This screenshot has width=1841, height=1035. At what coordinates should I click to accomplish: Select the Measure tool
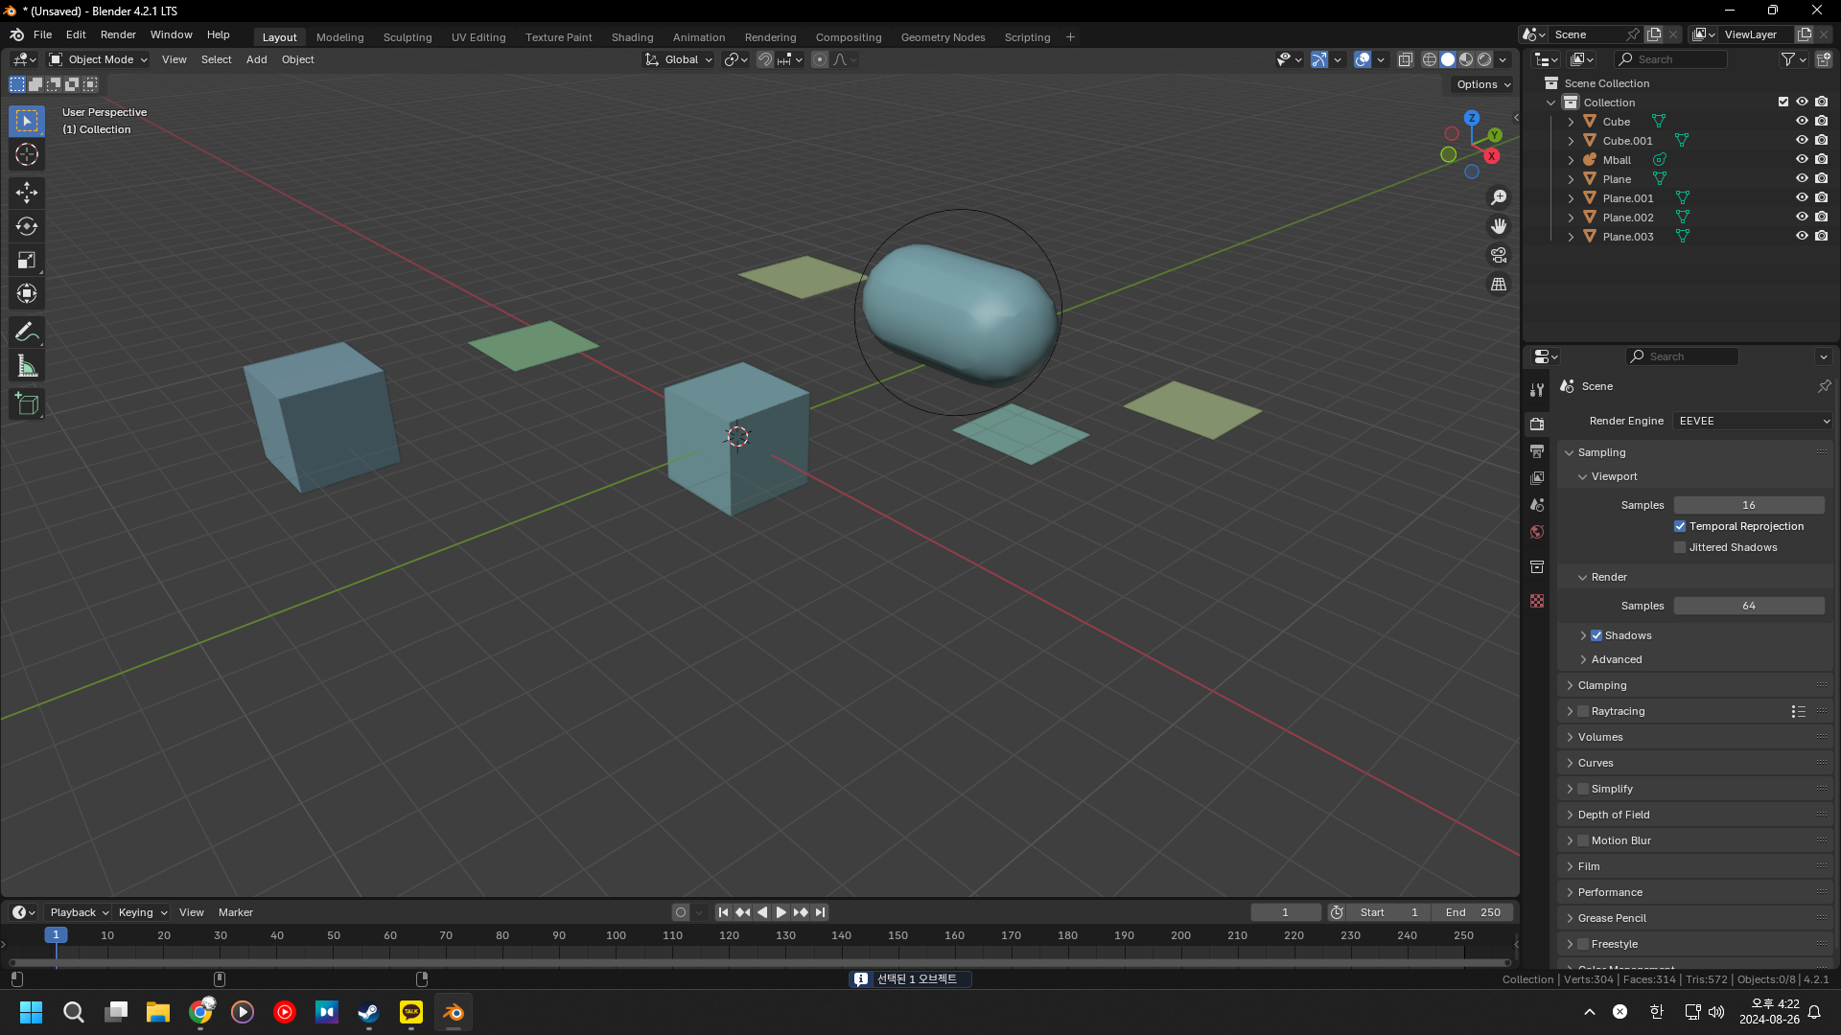27,366
